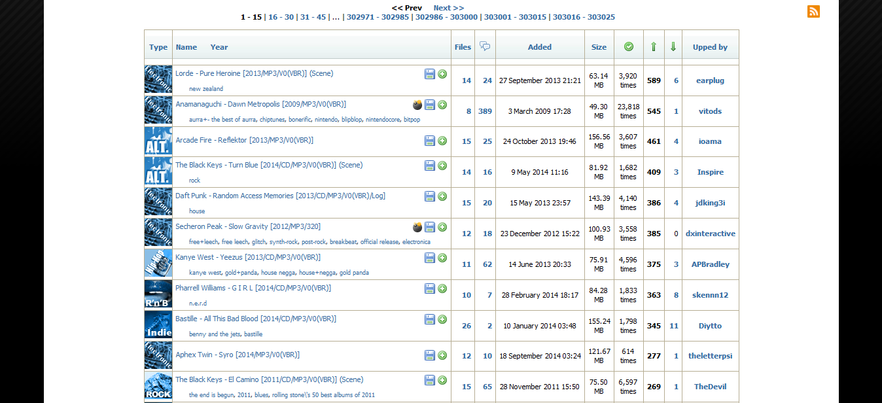Click the 'new zealand' tag under Lorde
The image size is (882, 403).
click(206, 89)
